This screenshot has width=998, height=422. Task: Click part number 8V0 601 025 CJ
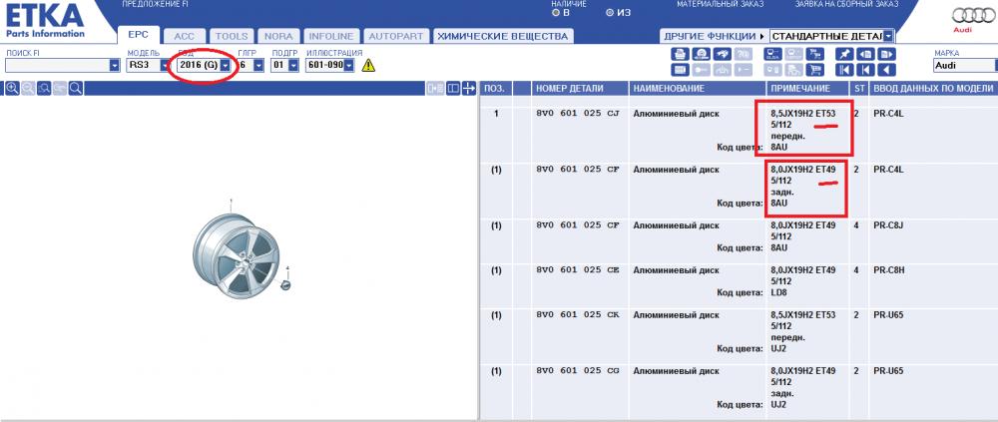pyautogui.click(x=578, y=113)
